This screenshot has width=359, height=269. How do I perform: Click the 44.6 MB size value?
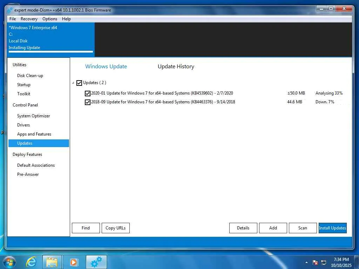coord(294,102)
